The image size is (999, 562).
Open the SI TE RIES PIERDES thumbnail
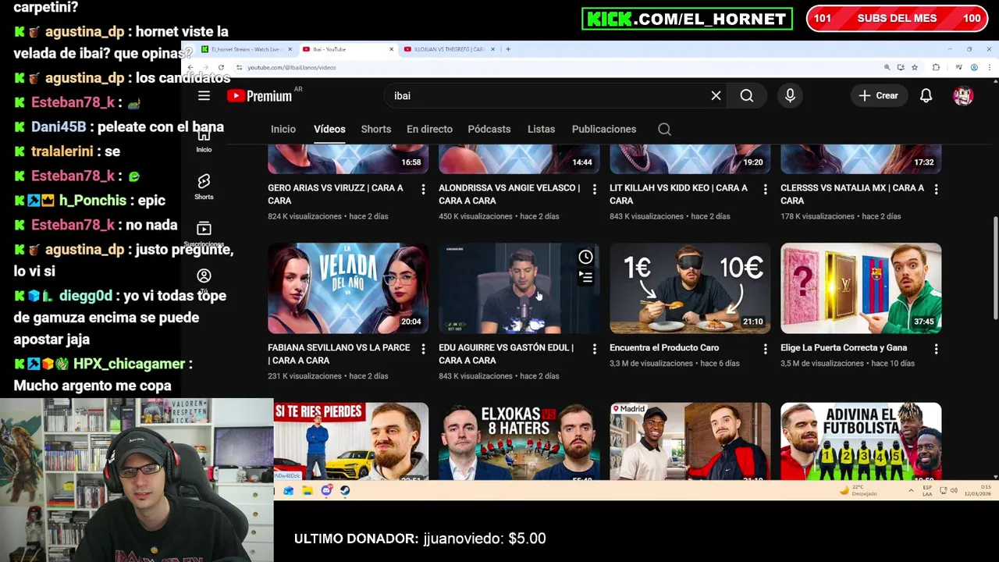350,441
